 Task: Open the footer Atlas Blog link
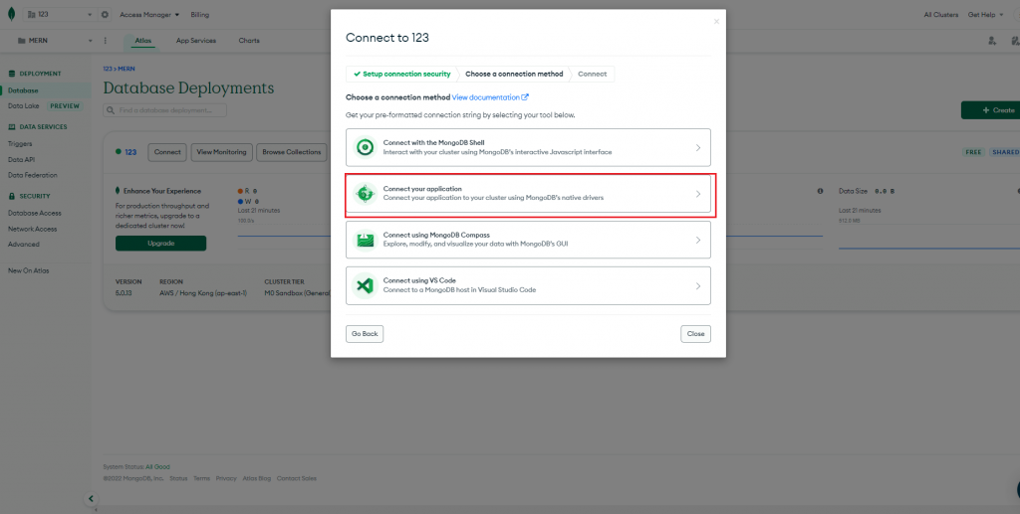[257, 478]
